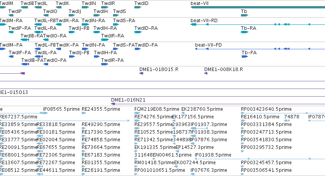Image resolution: width=325 pixels, height=176 pixels.
Task: Open the IP08565.5prime EST label
Action: [61, 109]
